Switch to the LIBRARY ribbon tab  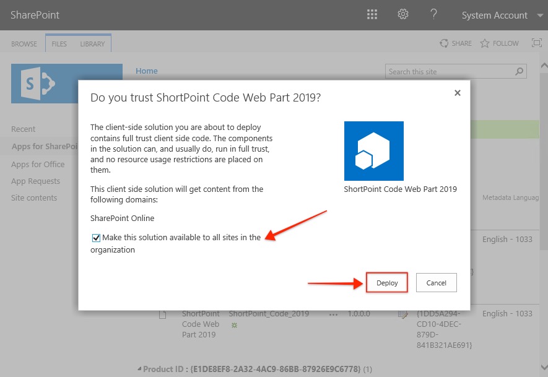click(x=92, y=44)
